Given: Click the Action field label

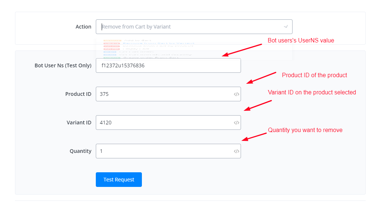Looking at the screenshot, I should (x=83, y=27).
